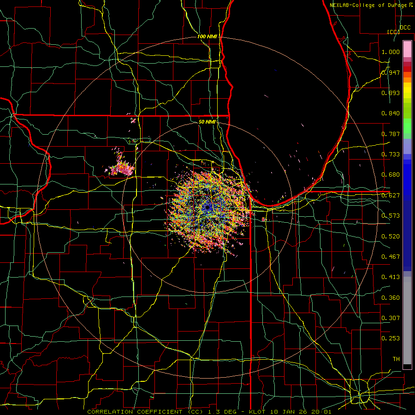This screenshot has width=415, height=415.
Task: Select the 0.573 scale value
Action: click(x=391, y=216)
